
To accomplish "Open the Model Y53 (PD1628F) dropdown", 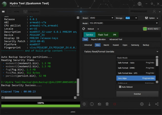I will tap(124, 23).
